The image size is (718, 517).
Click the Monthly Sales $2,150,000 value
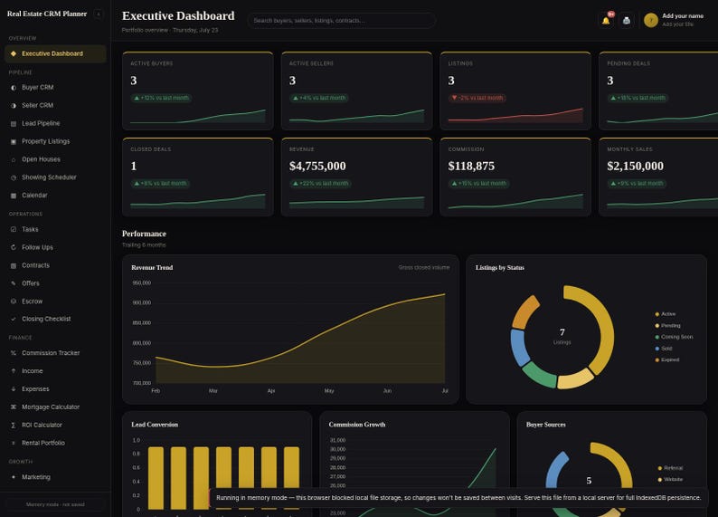635,166
